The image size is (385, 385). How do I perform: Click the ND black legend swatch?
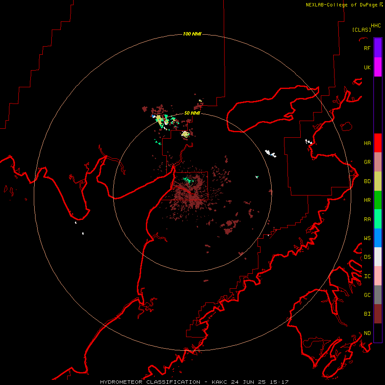click(378, 333)
